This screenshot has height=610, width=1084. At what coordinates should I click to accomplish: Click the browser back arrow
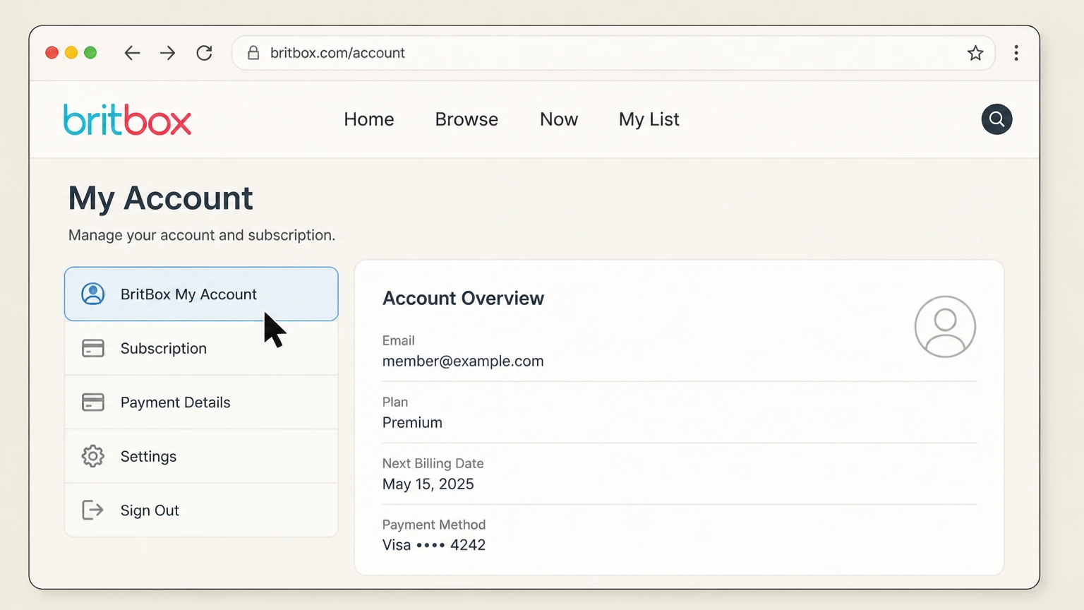tap(132, 53)
